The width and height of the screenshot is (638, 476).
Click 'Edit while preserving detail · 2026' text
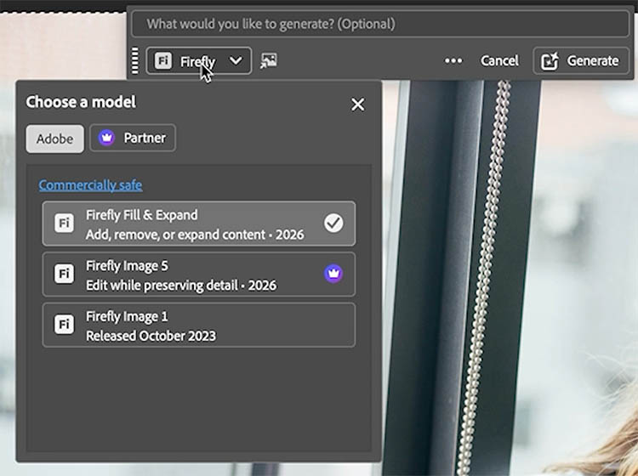[x=181, y=286]
